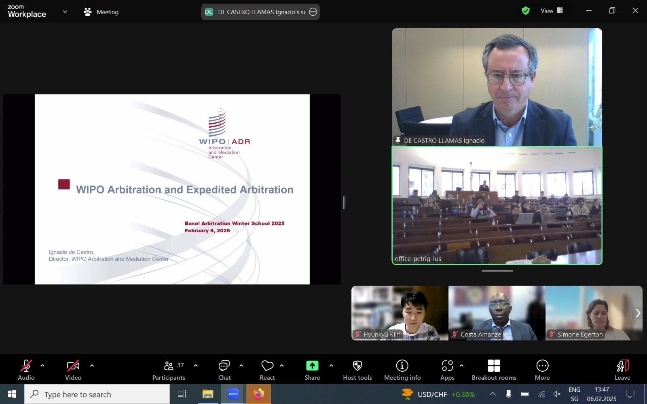647x404 pixels.
Task: Open File Explorer from the taskbar
Action: pos(207,394)
